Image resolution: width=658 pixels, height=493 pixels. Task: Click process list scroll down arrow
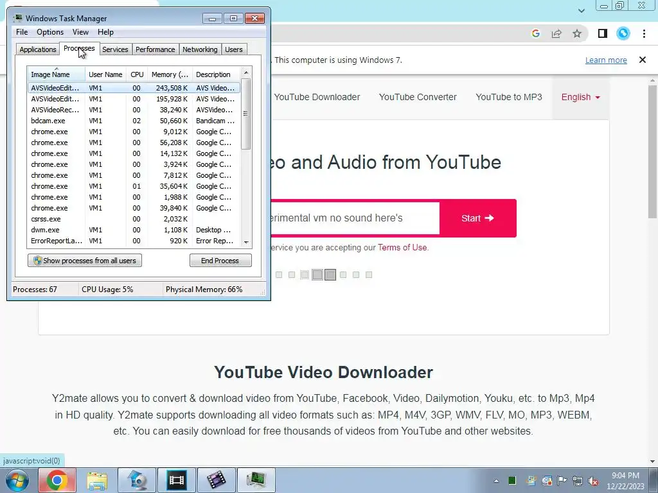coord(246,242)
